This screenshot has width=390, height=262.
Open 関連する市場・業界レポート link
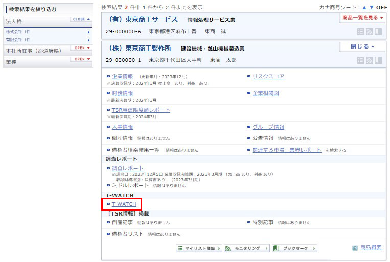[x=287, y=150]
